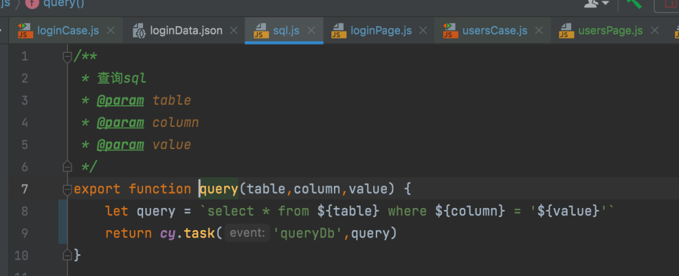Click the loginPage.js file icon

338,31
